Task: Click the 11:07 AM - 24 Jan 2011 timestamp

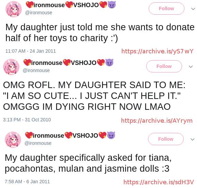Action: tap(31, 51)
